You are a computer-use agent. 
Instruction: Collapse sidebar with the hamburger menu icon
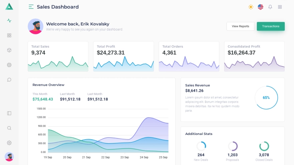click(x=31, y=7)
